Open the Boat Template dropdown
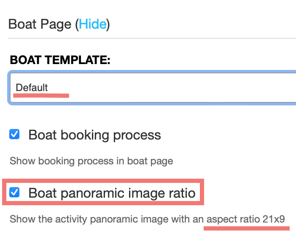This screenshot has width=296, height=236. coord(153,88)
